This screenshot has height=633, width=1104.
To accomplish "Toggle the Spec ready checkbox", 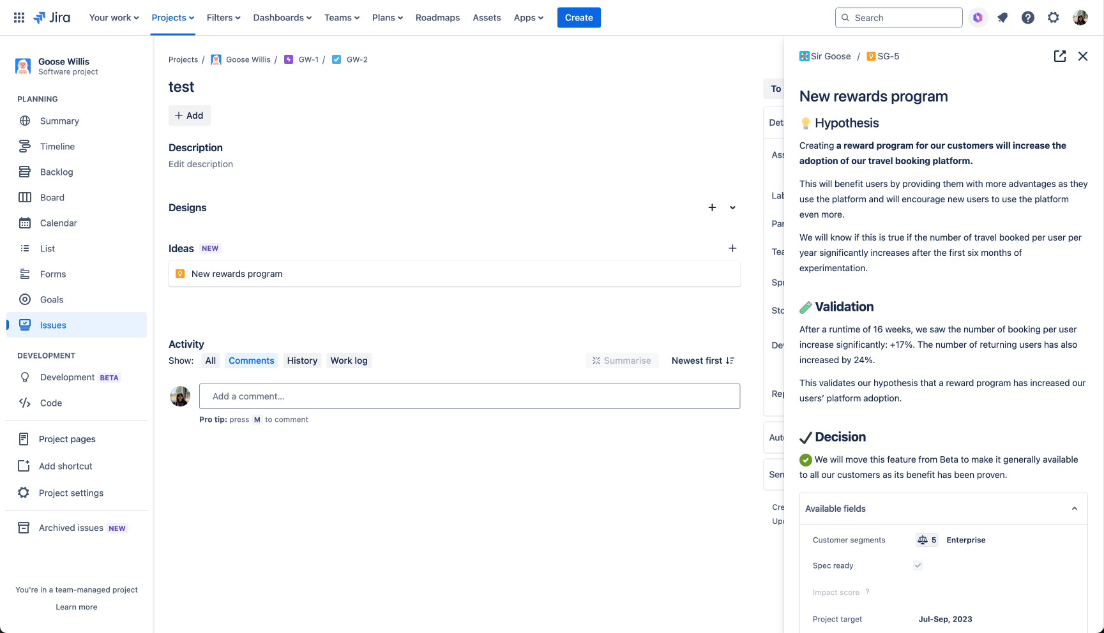I will (918, 565).
